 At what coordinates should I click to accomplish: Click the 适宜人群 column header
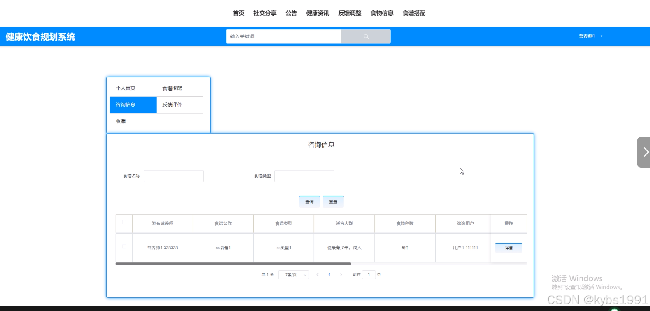pyautogui.click(x=344, y=224)
